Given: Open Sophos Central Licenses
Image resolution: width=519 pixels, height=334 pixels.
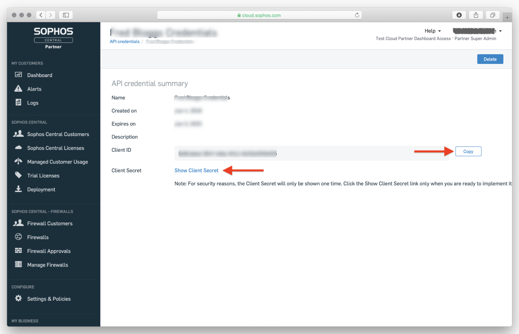Looking at the screenshot, I should point(56,148).
